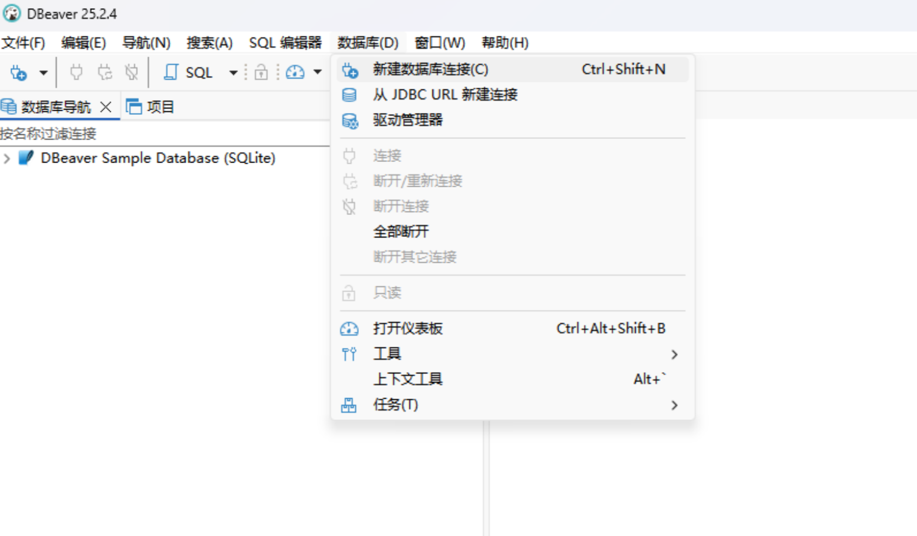The width and height of the screenshot is (917, 536).
Task: Click the DBeaver beaver logo in title bar
Action: pyautogui.click(x=12, y=13)
